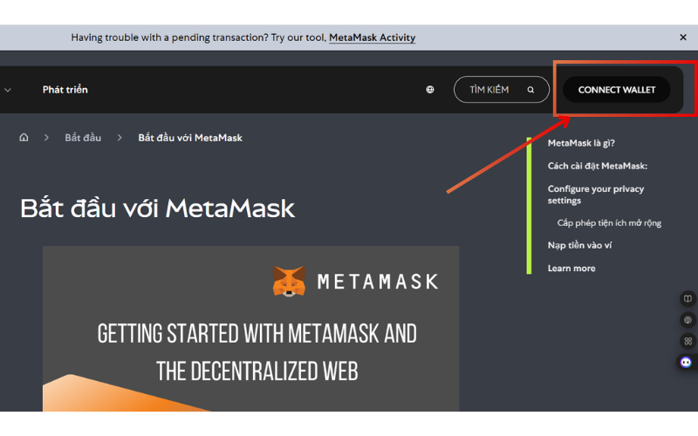Click the breadcrumb chevron after Bắt đầu
Image resolution: width=698 pixels, height=436 pixels.
click(120, 138)
